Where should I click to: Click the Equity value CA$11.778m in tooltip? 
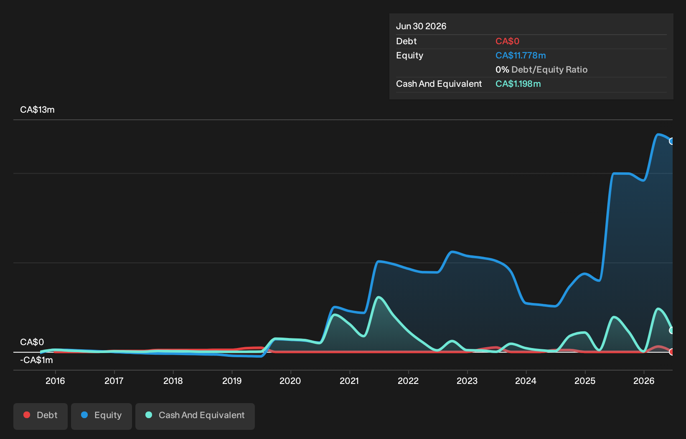(521, 56)
